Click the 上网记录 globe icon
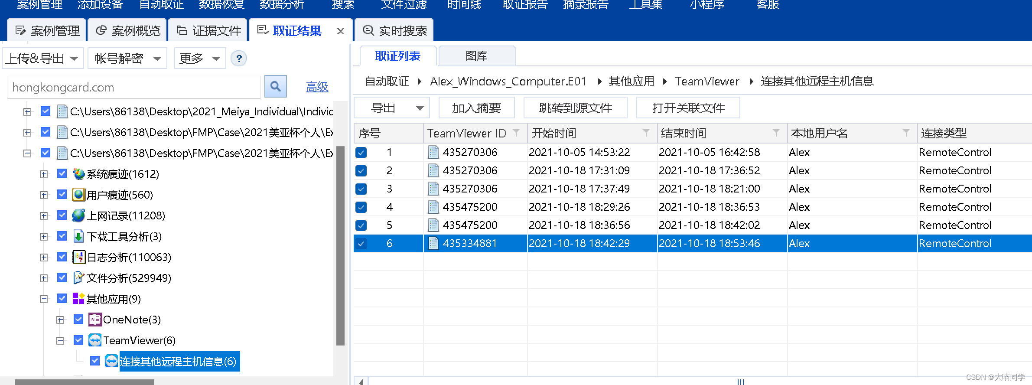This screenshot has width=1032, height=385. pyautogui.click(x=78, y=215)
